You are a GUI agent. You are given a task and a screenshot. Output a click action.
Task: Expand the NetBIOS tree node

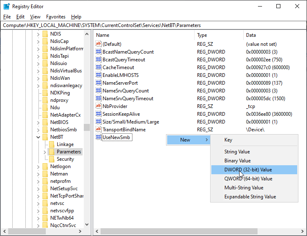click(38, 123)
